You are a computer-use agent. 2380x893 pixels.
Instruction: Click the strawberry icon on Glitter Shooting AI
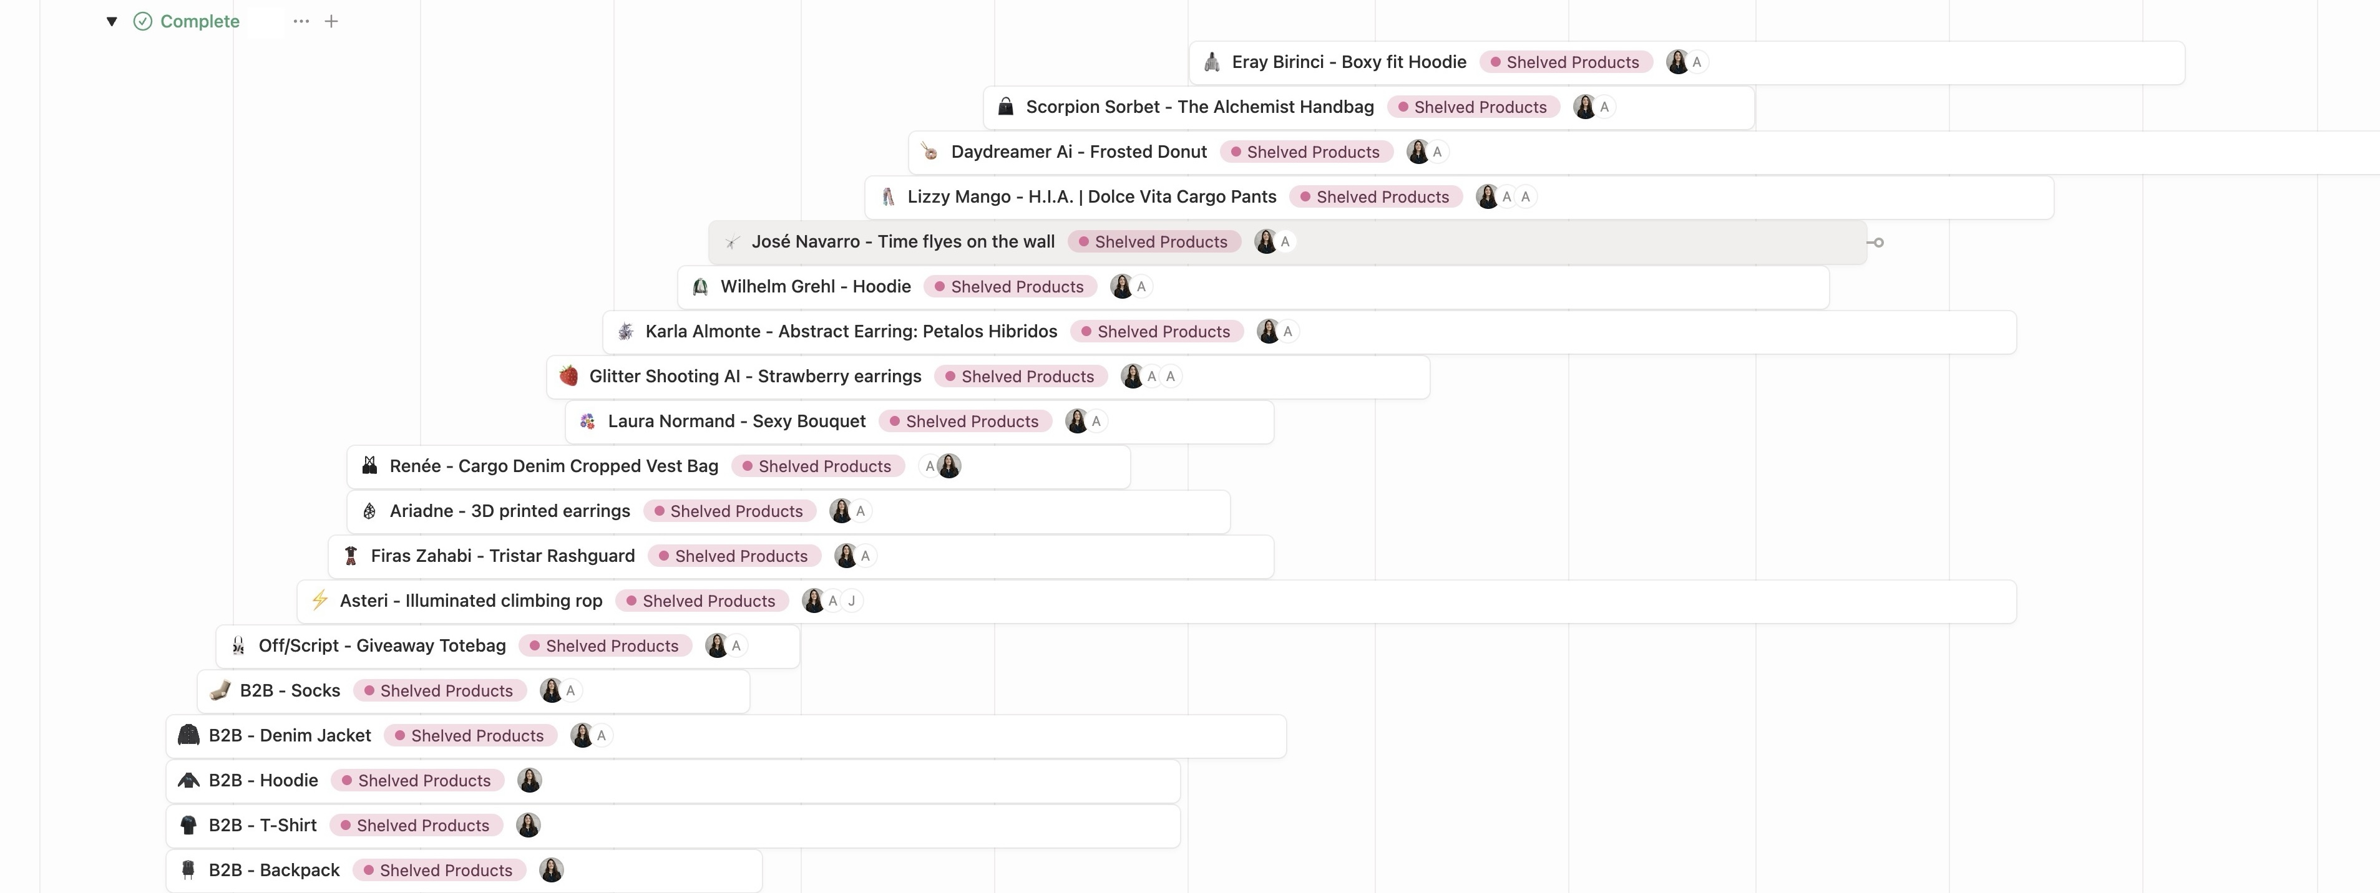[569, 376]
